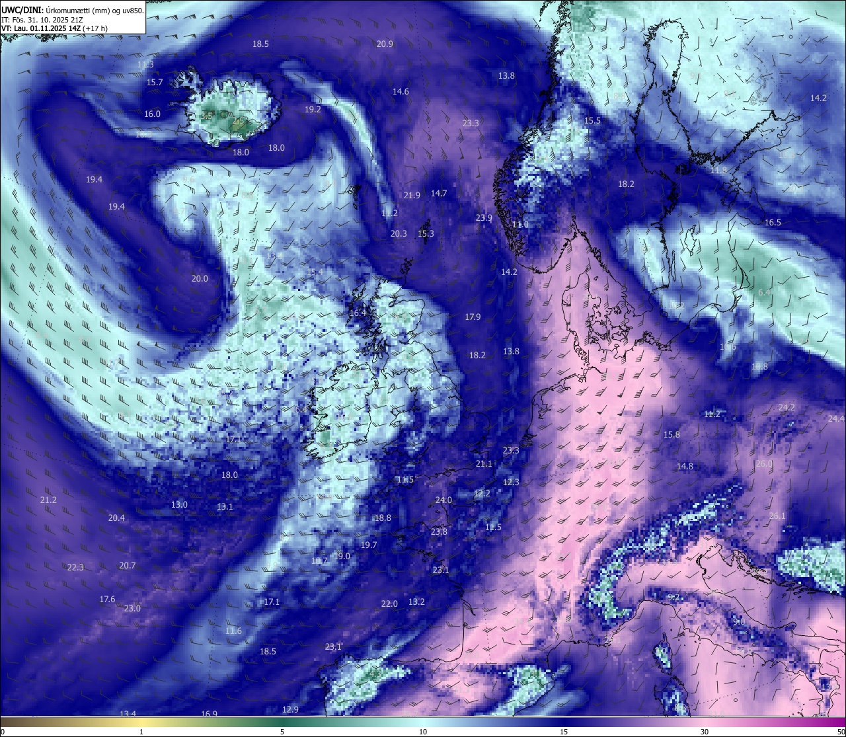Click the 16.0 value west of Iceland
This screenshot has width=846, height=737.
[152, 114]
